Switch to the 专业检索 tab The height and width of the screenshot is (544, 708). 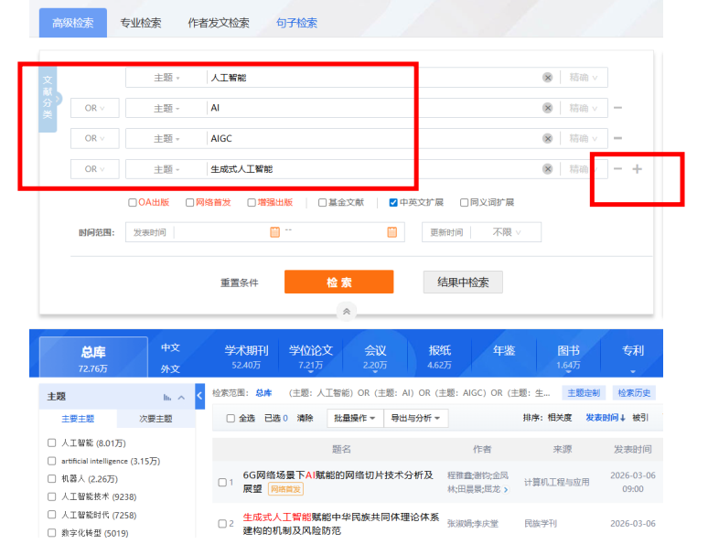pos(140,23)
